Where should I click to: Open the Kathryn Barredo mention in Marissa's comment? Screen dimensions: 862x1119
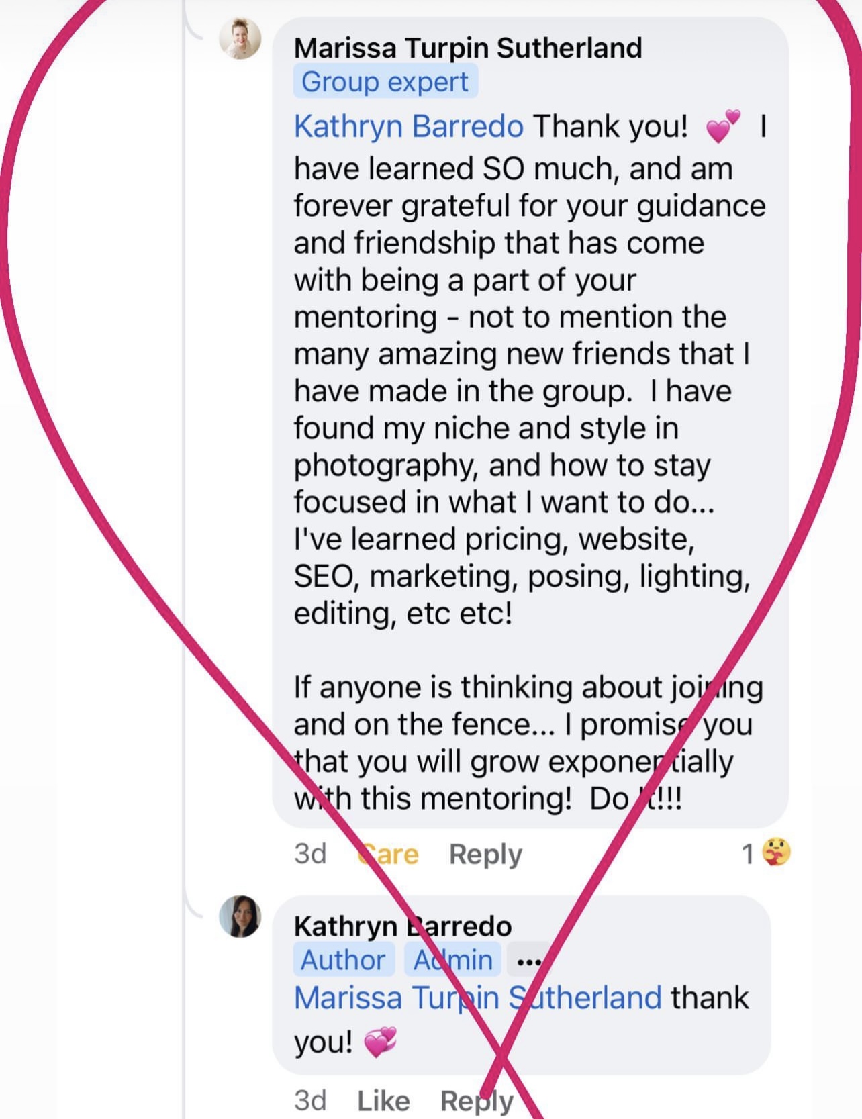408,126
